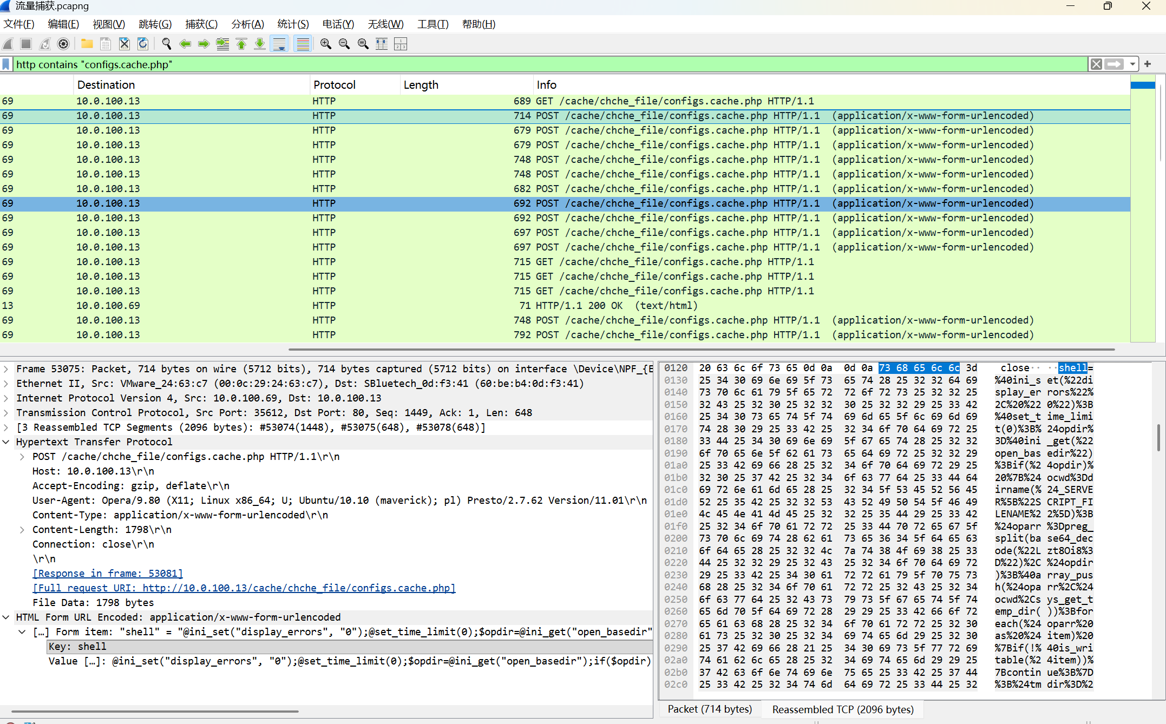
Task: Expand the Content-Length: 1798 field
Action: click(22, 530)
